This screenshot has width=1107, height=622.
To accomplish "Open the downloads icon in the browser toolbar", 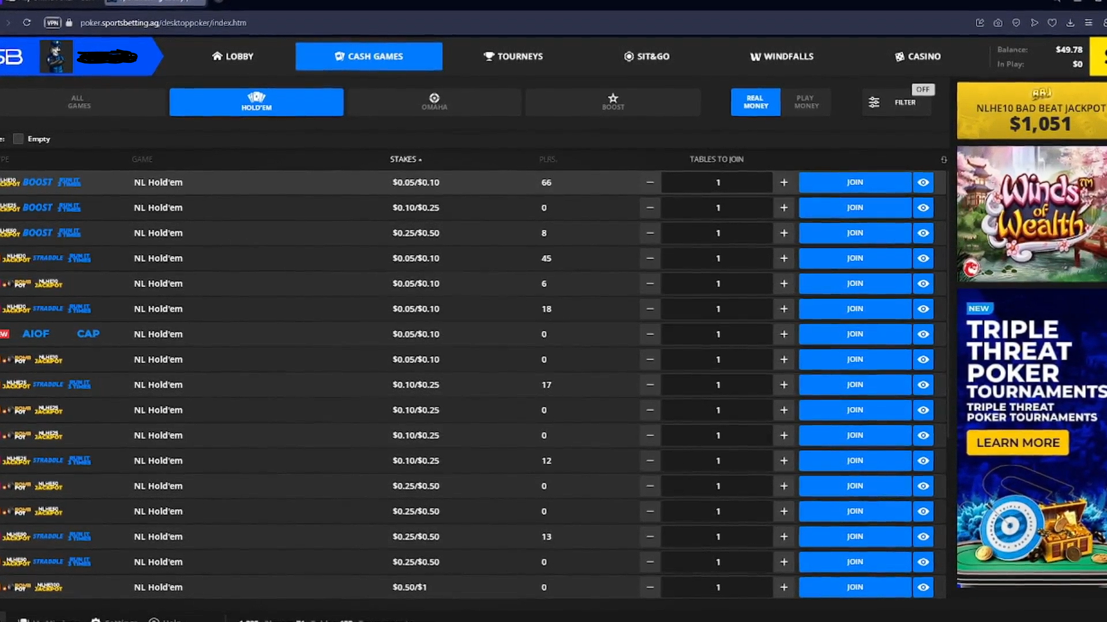I will [1071, 22].
